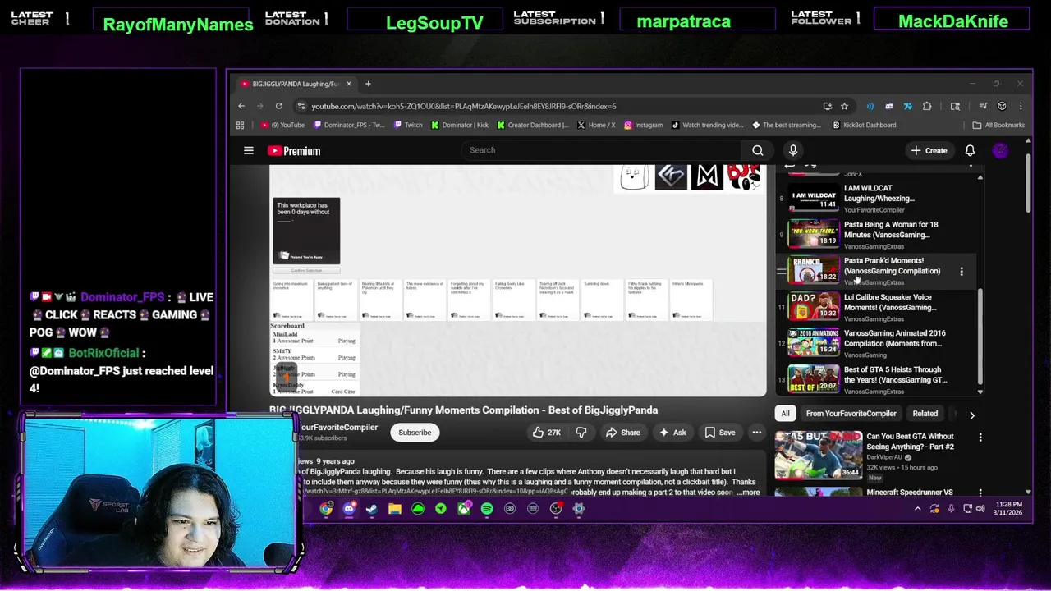Image resolution: width=1051 pixels, height=591 pixels.
Task: Open a new browser tab
Action: [x=368, y=84]
